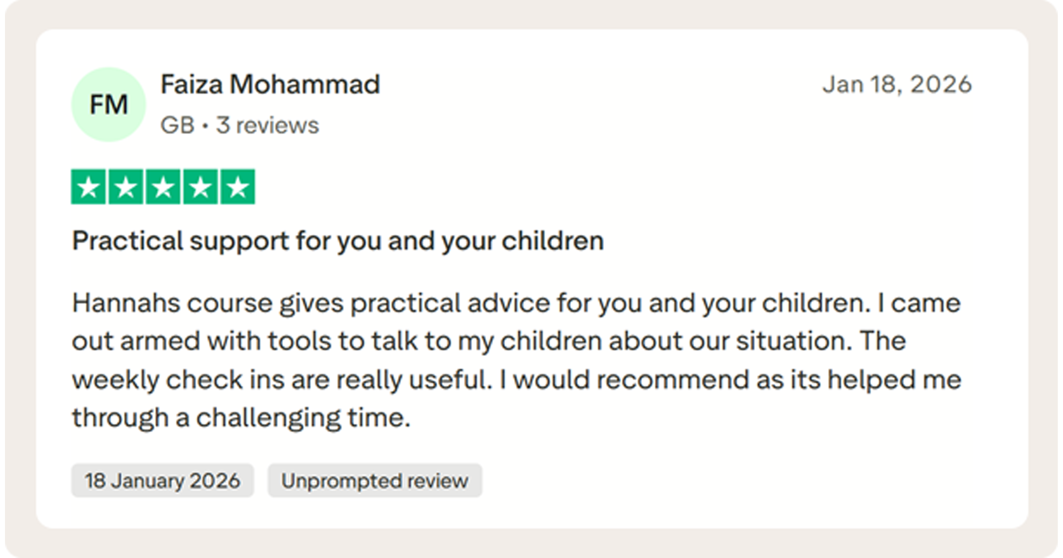Click blank white area right of the tags
Screen dimensions: 1063x558
[x=747, y=480]
